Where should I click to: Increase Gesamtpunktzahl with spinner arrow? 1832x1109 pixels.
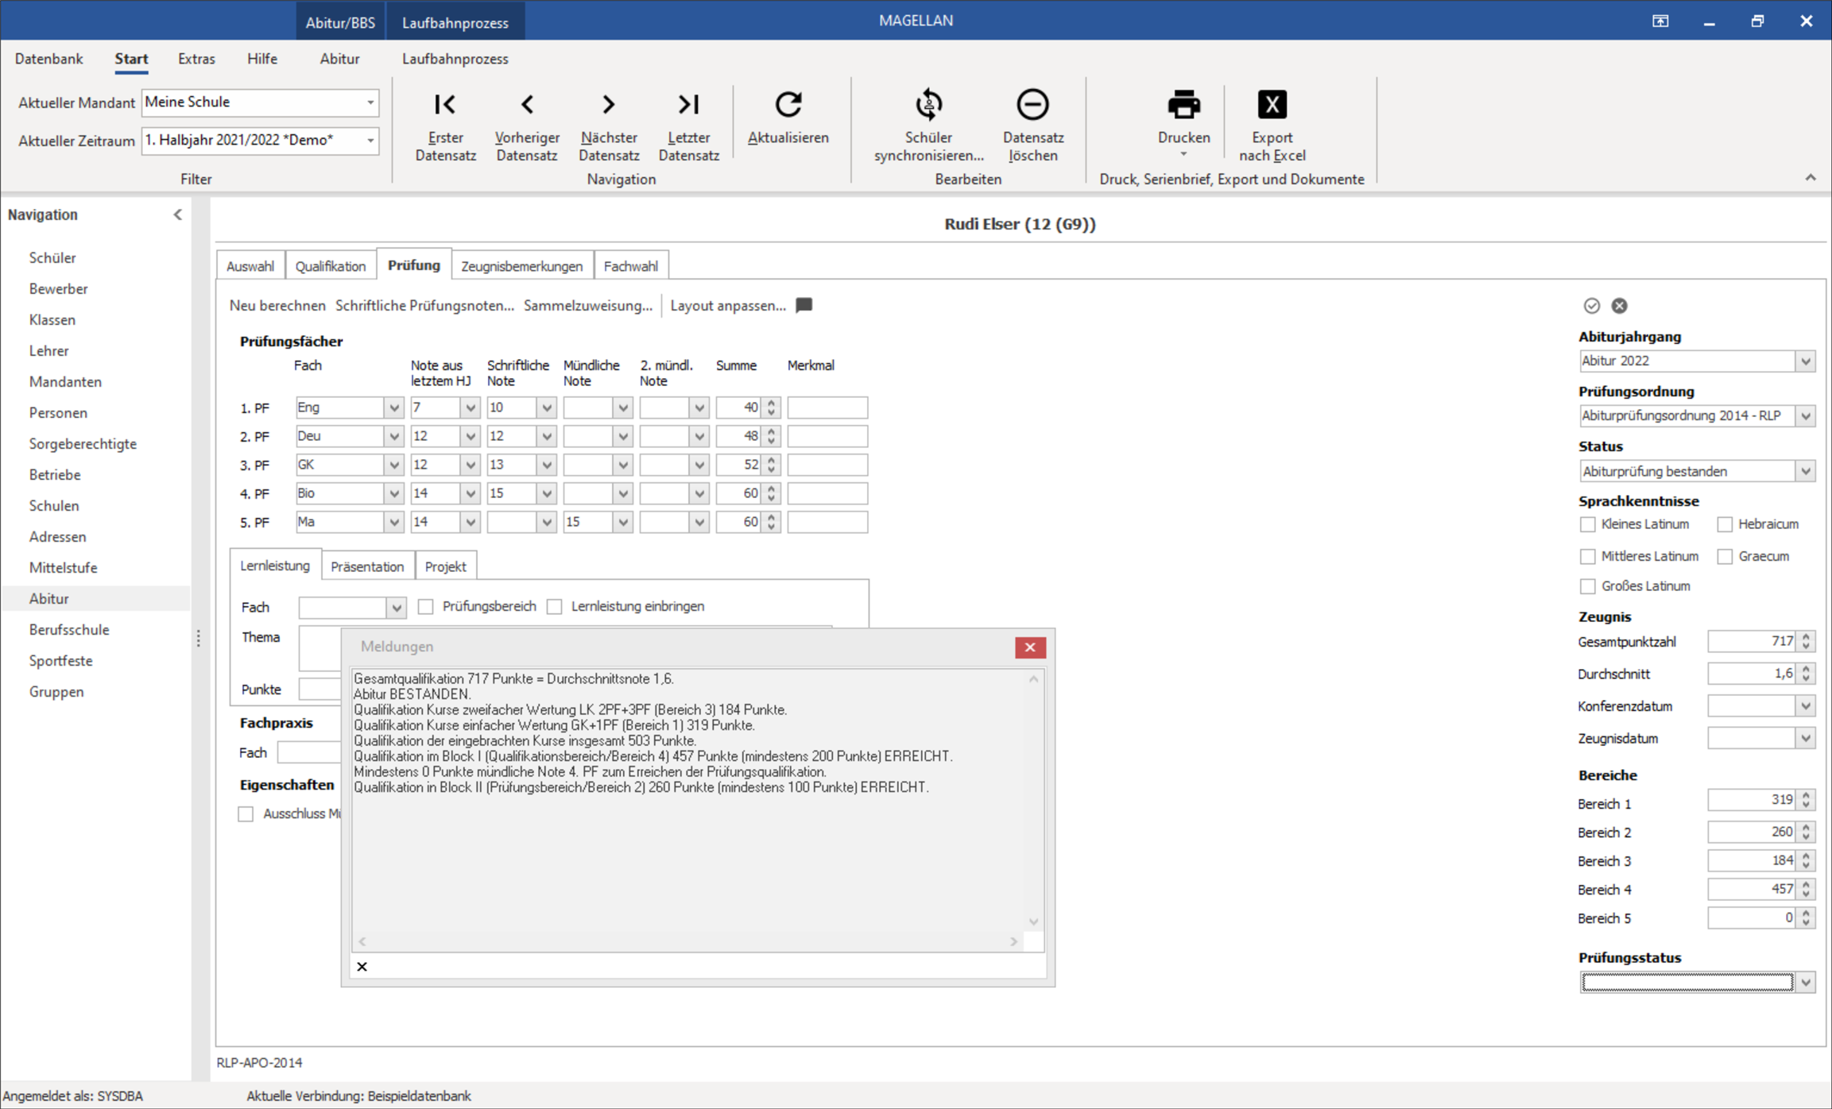1807,636
